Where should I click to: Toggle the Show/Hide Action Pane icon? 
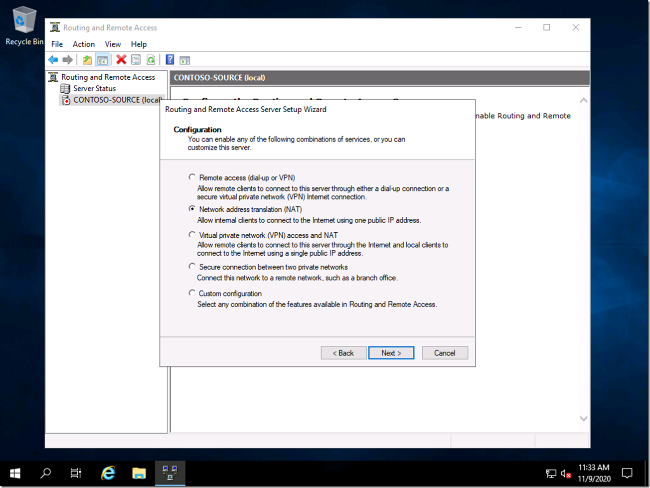[x=184, y=60]
